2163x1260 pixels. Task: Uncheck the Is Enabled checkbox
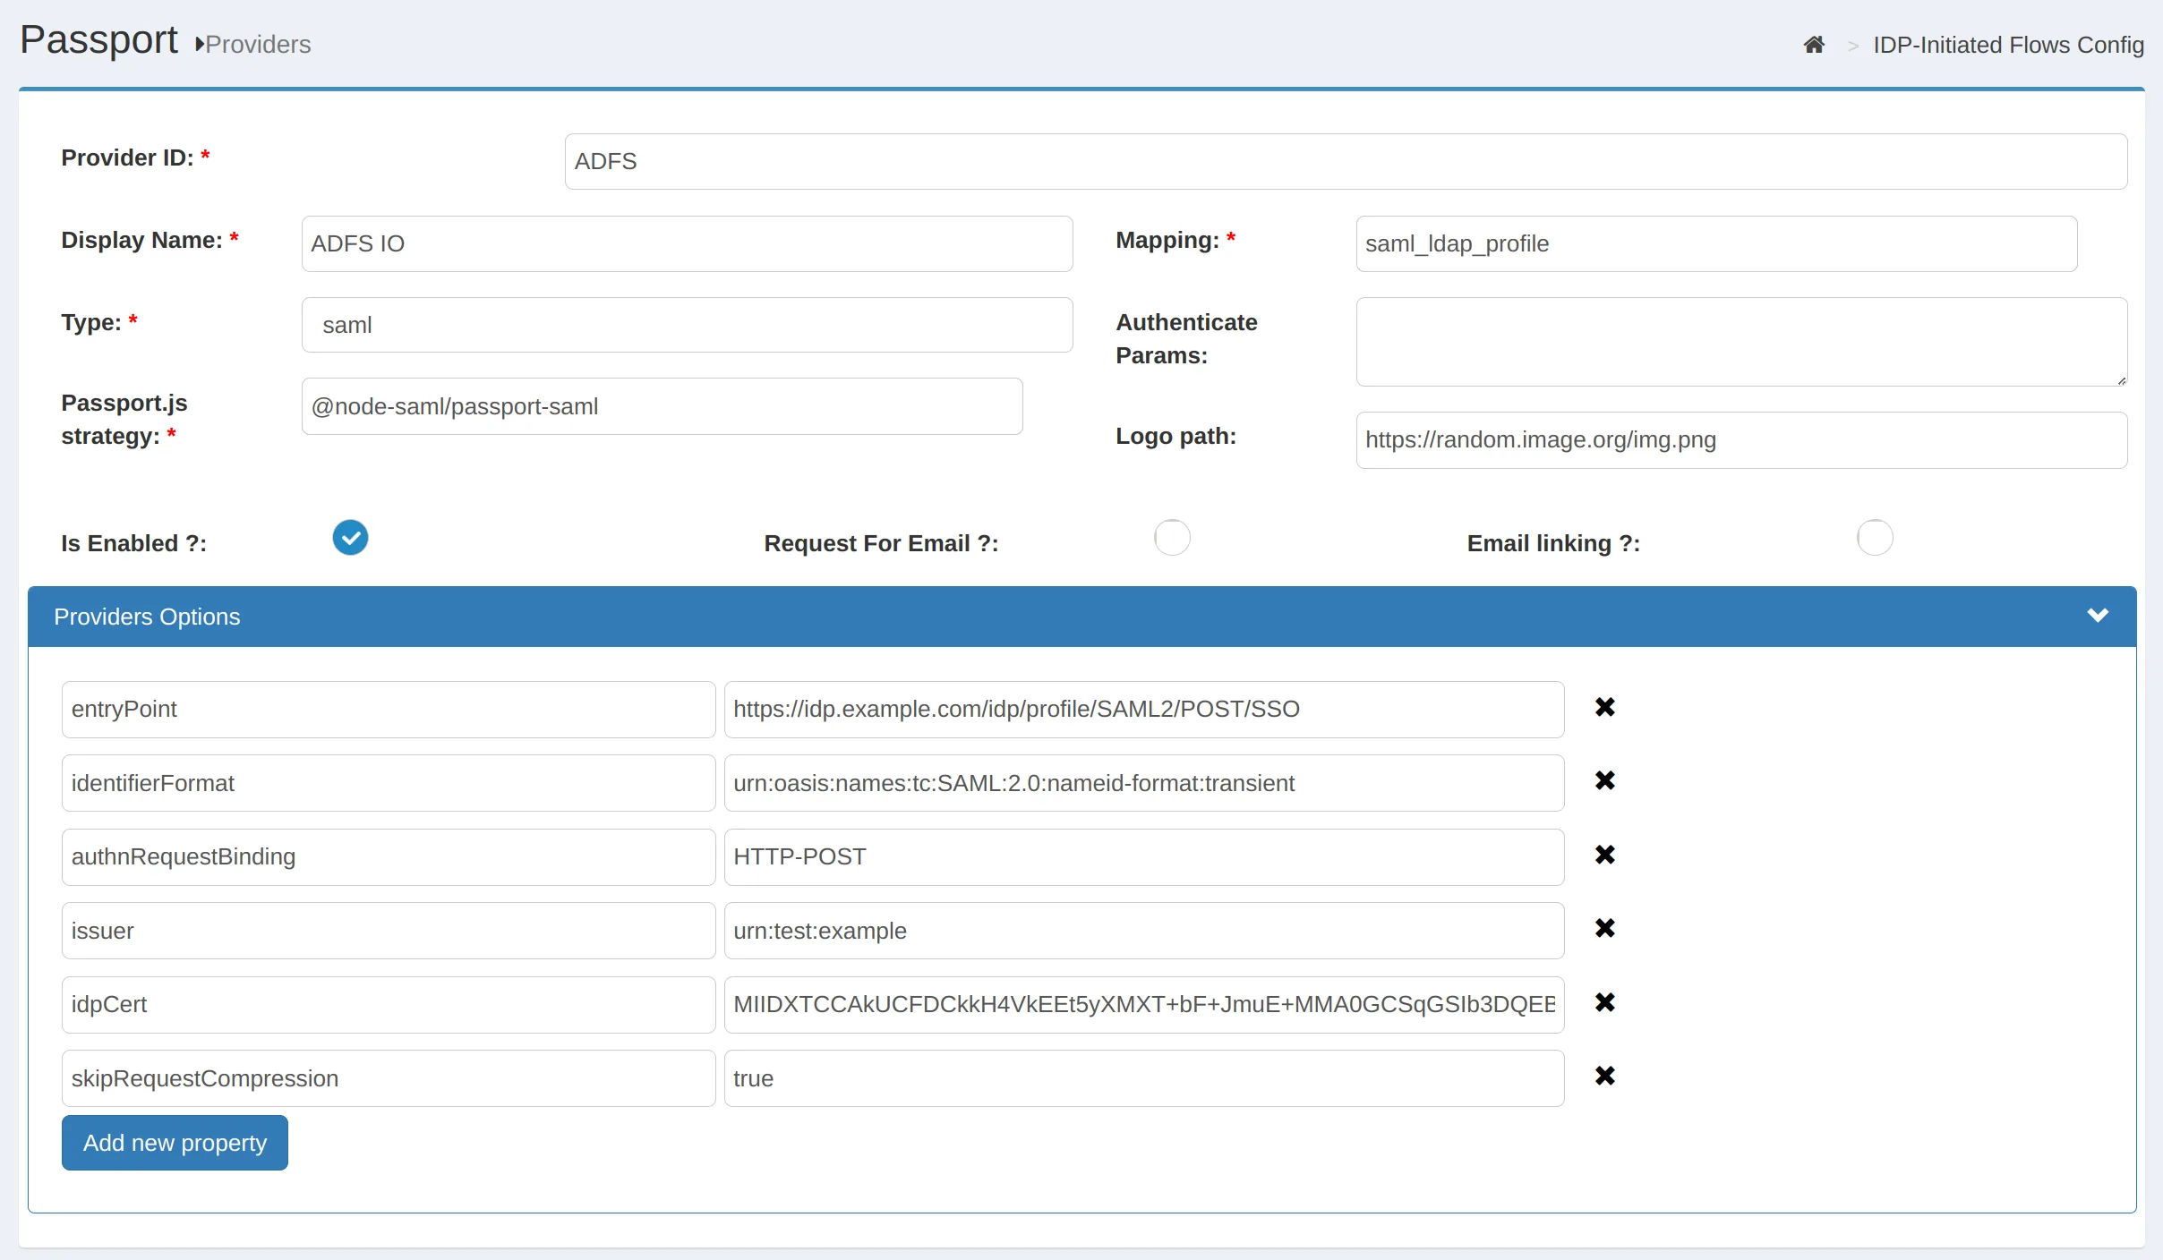350,538
